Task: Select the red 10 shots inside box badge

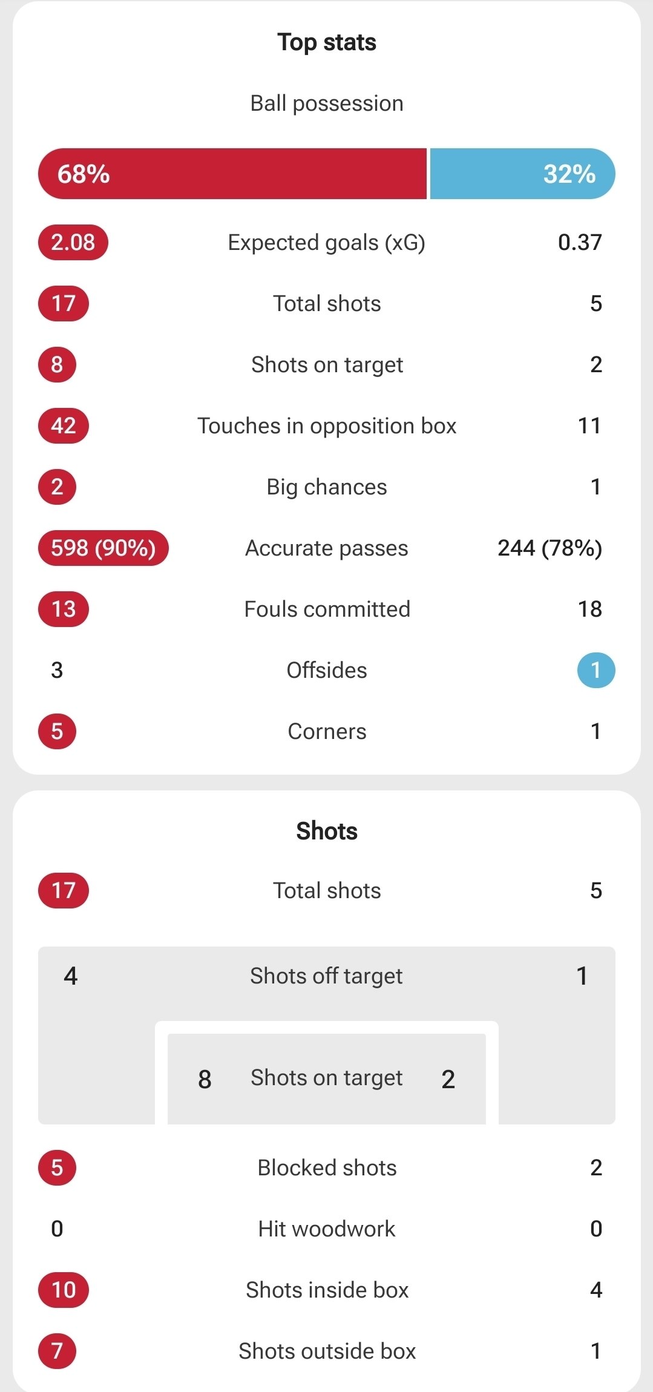Action: [x=64, y=1290]
